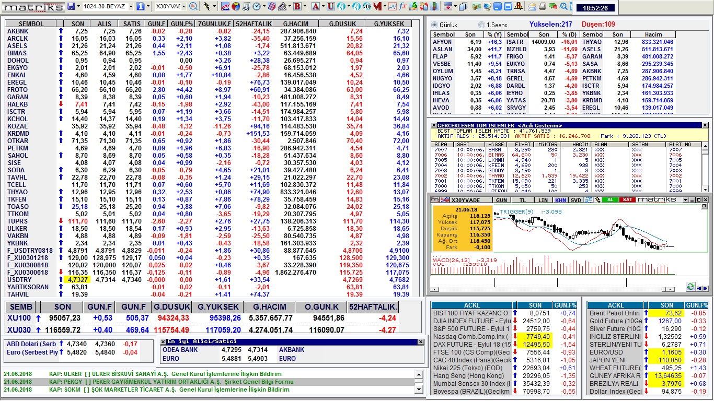Image resolution: width=714 pixels, height=401 pixels.
Task: Click the alarm bell toolbar icon
Action: click(519, 6)
